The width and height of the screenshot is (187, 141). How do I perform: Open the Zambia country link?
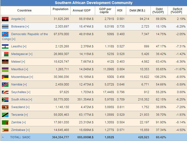coord(16,122)
